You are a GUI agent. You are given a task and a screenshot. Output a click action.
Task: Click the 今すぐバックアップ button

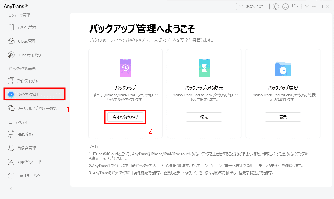[125, 117]
